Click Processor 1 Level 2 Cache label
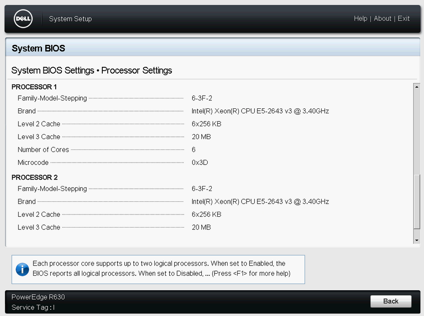The image size is (424, 316). point(38,124)
